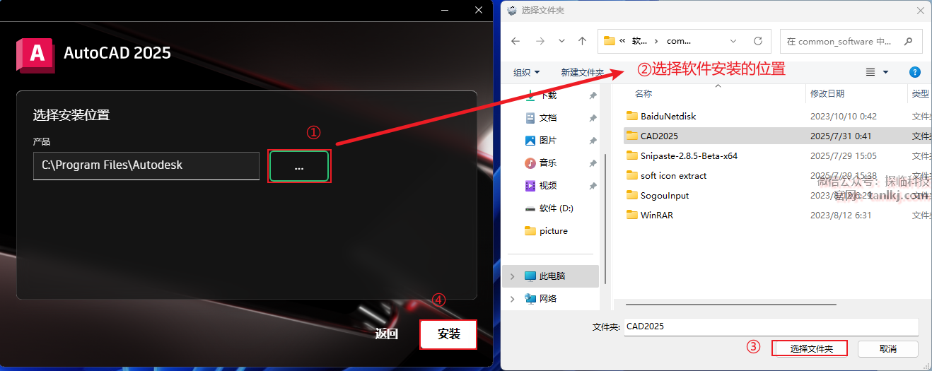Click the BaiduNetdisk folder icon
The image size is (932, 371).
[x=632, y=116]
